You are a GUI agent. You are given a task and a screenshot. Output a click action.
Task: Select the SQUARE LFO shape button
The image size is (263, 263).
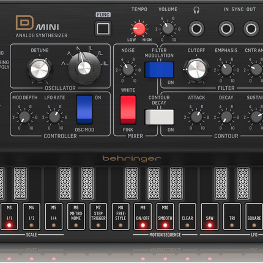click(x=254, y=217)
